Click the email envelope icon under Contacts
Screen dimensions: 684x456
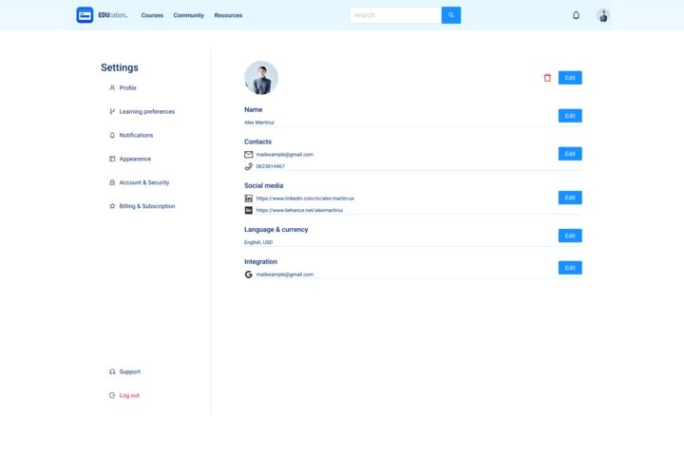coord(248,155)
